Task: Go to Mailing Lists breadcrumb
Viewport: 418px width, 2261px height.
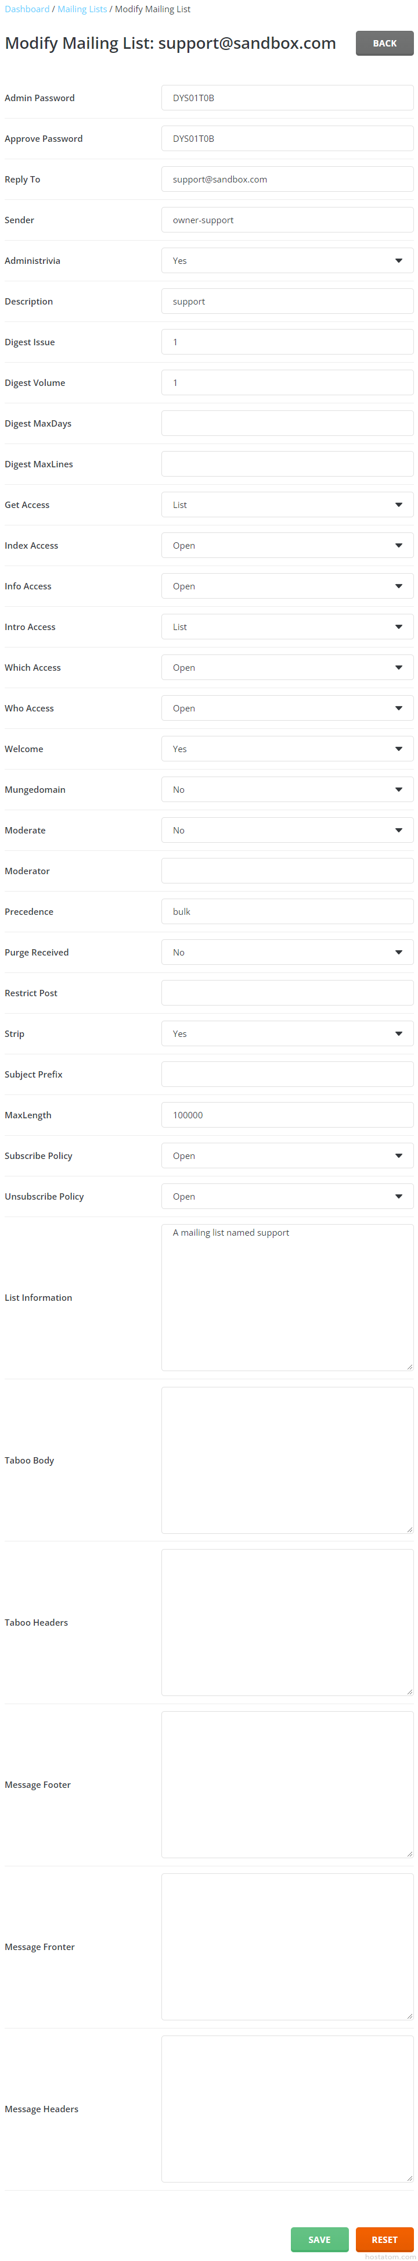Action: 81,9
